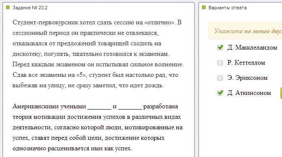Select the answer label Д. Аткинсоном
282x157 pixels.
click(x=249, y=93)
